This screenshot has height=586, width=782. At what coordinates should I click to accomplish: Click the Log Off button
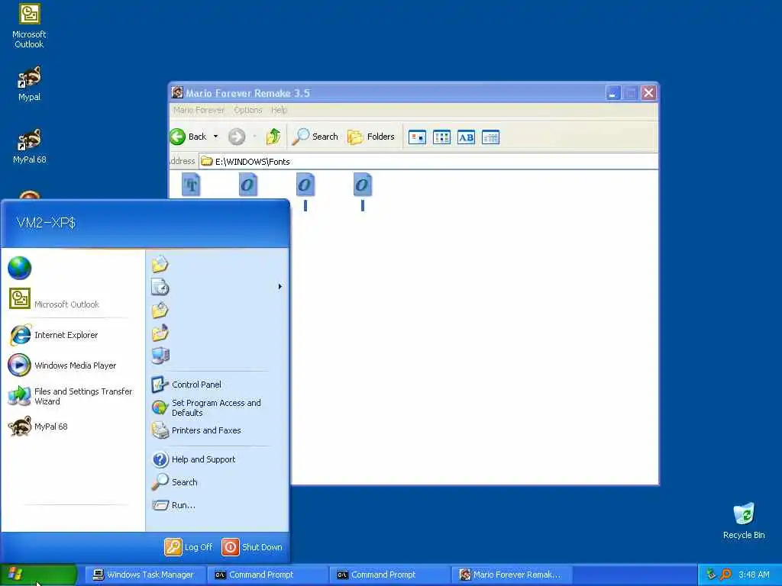tap(189, 547)
